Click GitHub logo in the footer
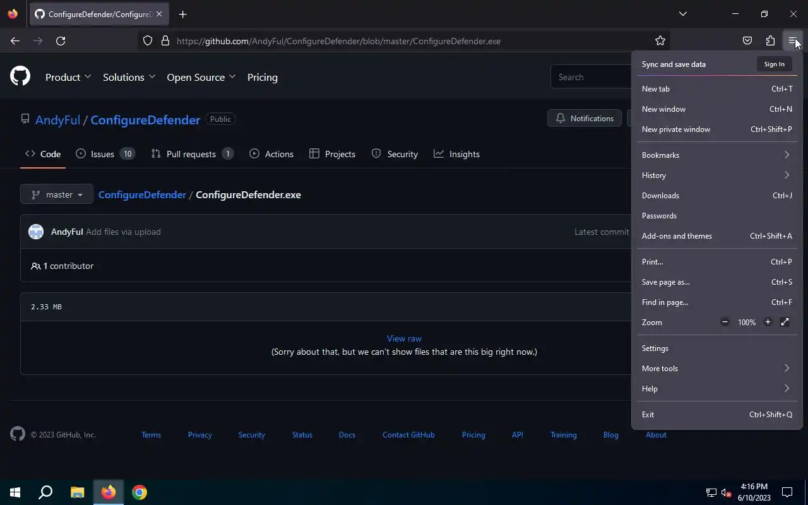Screen dimensions: 808x505 click(18, 434)
